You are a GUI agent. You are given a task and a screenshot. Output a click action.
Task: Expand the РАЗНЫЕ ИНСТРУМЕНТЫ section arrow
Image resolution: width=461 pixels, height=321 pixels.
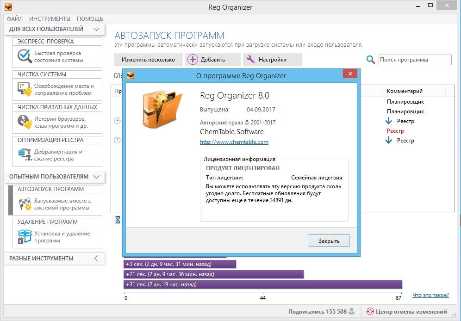[96, 259]
